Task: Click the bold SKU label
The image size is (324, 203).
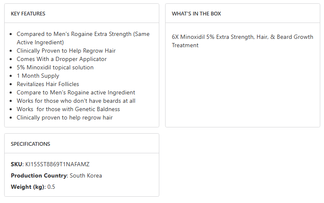Action: click(17, 164)
